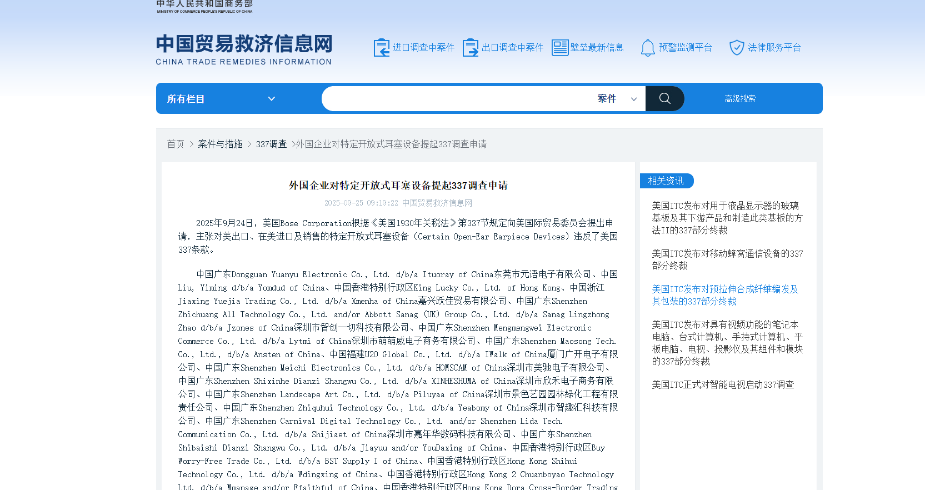Open 337调查 breadcrumb link
925x490 pixels.
point(271,144)
